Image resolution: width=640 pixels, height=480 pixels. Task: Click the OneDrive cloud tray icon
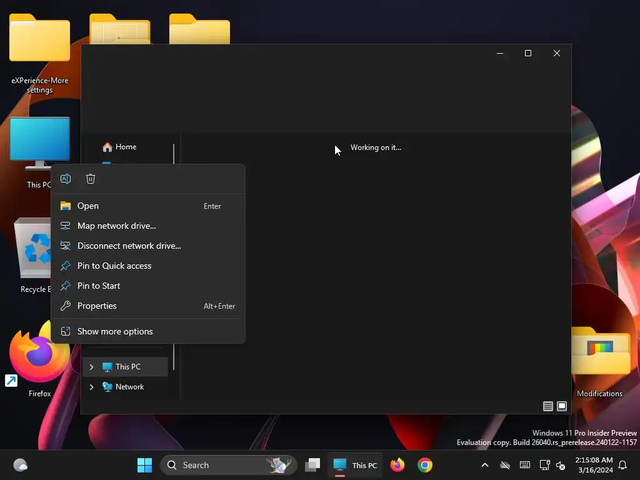point(505,465)
